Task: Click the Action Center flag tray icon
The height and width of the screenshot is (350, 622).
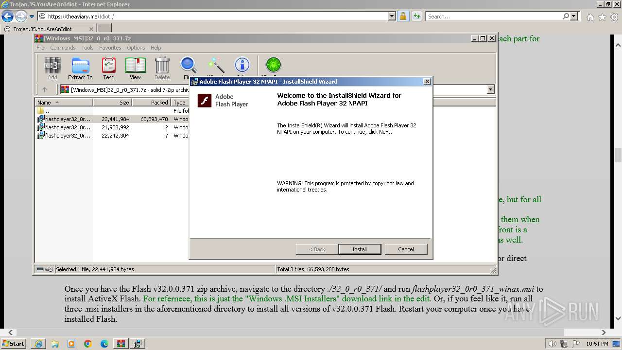Action: pyautogui.click(x=576, y=344)
